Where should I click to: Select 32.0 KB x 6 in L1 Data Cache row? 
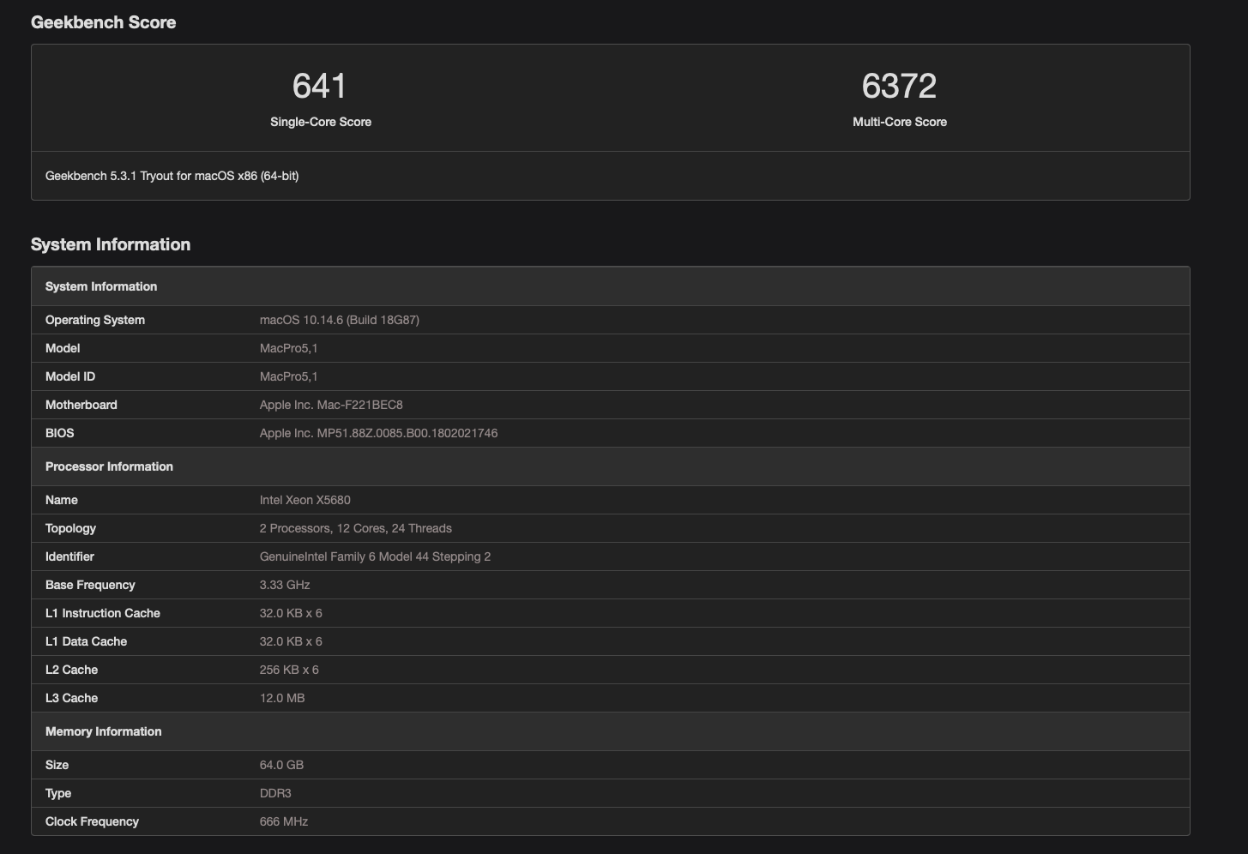tap(291, 641)
